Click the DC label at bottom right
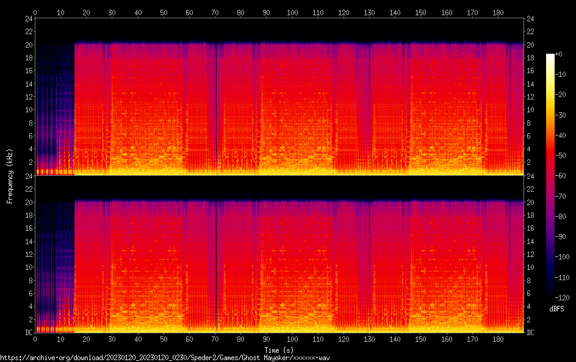 point(531,333)
